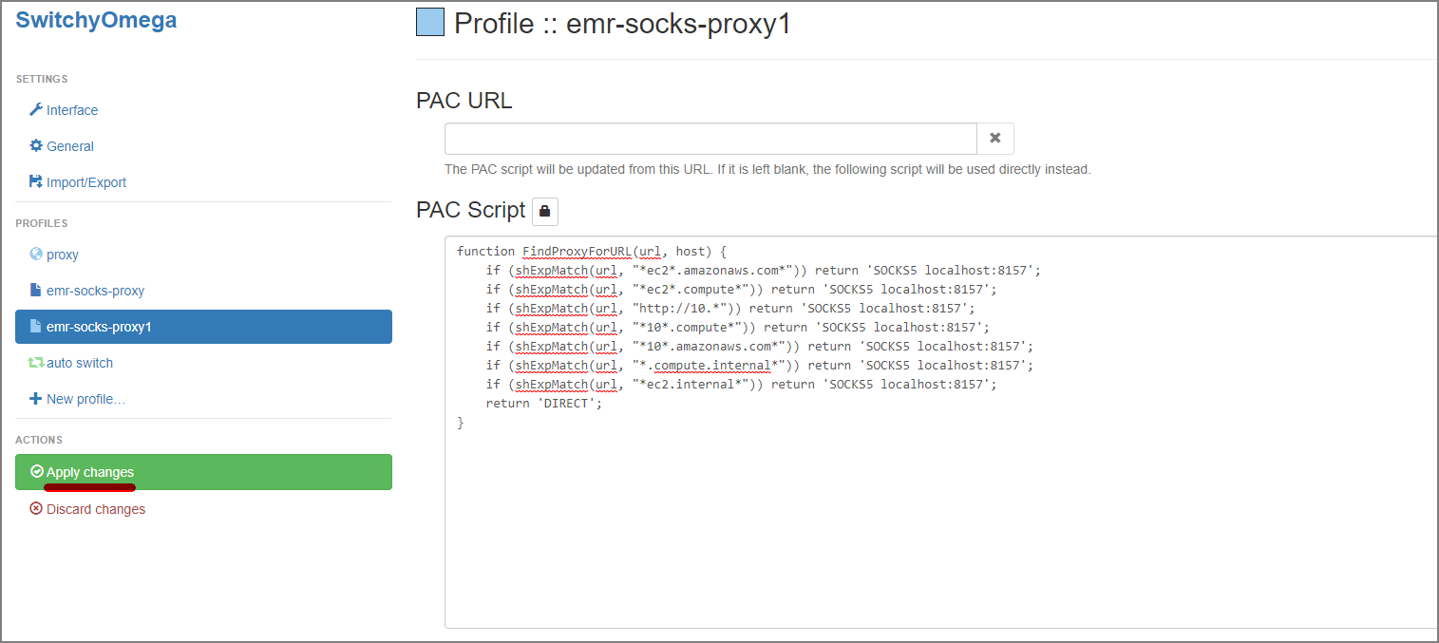Open the General settings page
This screenshot has height=643, width=1439.
[x=70, y=146]
